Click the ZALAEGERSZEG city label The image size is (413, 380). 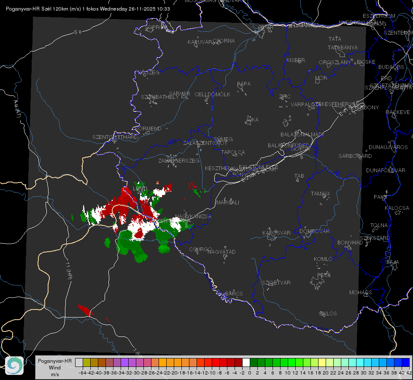coord(179,160)
